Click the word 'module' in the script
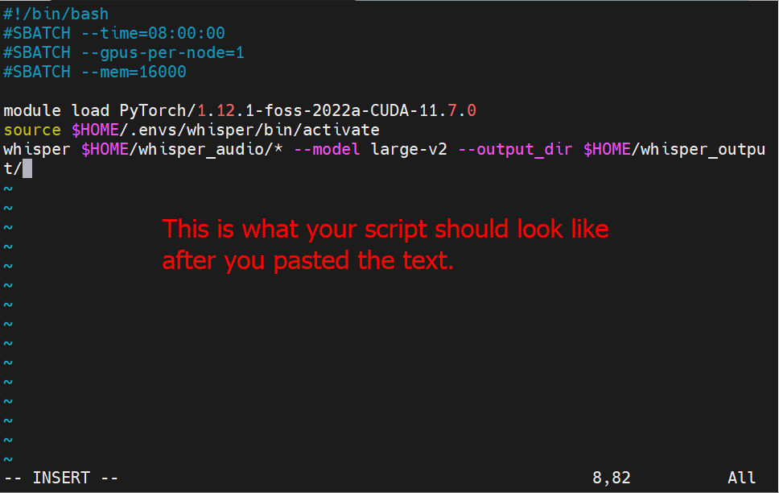Screen dimensions: 779x493 point(32,110)
